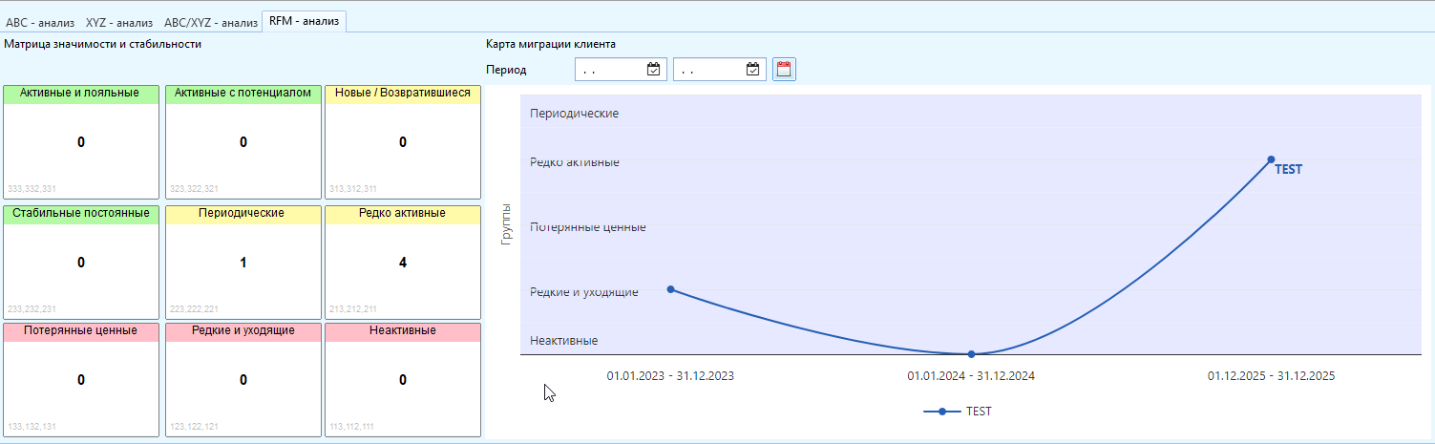Open the Потерянные ценные matrix card
The image size is (1435, 444).
point(81,379)
